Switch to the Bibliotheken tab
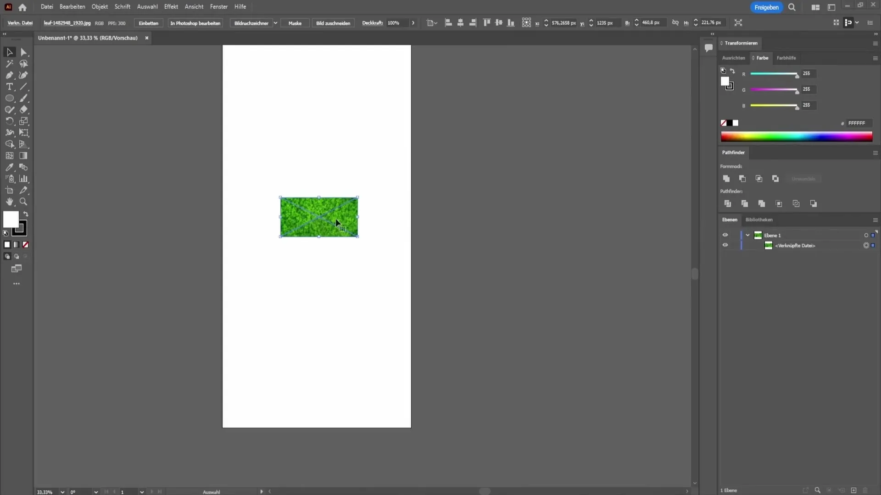Image resolution: width=881 pixels, height=495 pixels. [x=759, y=220]
